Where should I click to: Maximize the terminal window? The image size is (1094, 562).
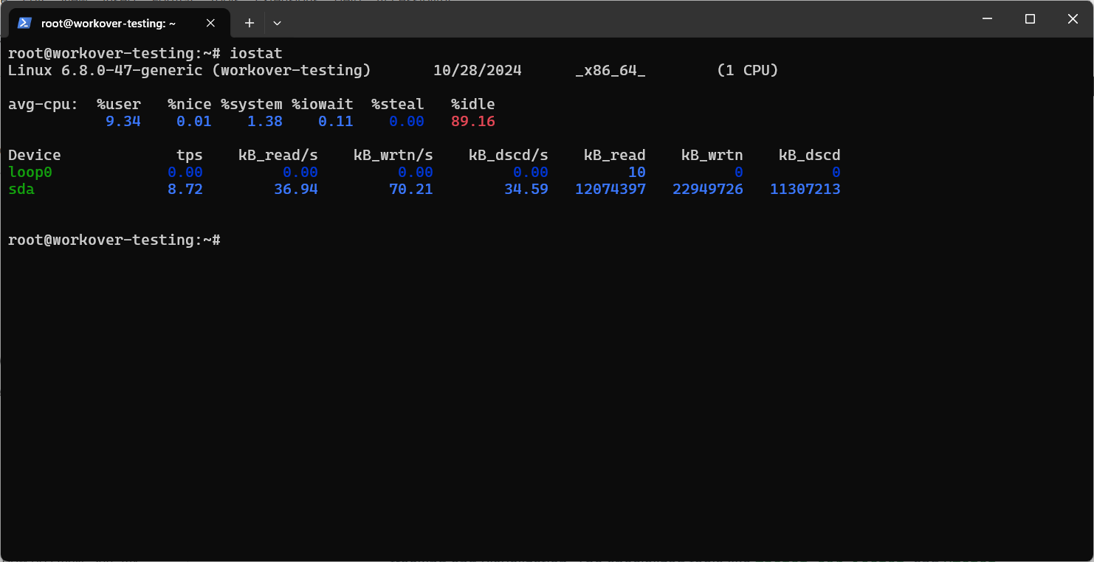click(1030, 19)
